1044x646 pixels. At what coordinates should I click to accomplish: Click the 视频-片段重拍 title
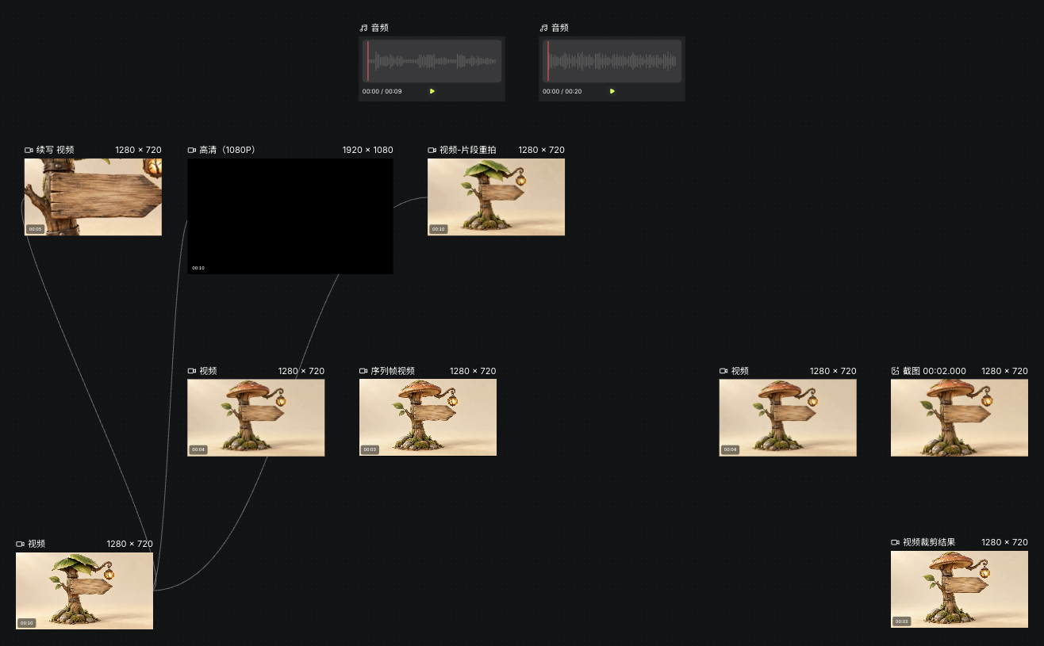[x=468, y=150]
